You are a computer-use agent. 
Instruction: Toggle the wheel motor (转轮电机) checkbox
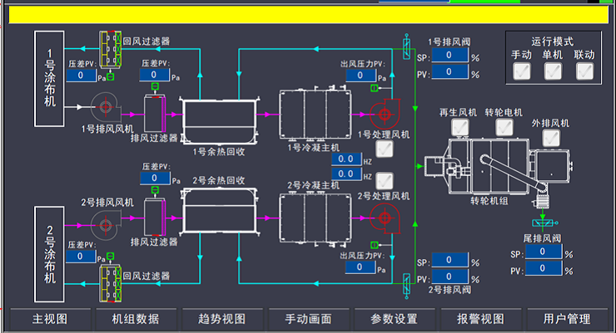(504, 127)
